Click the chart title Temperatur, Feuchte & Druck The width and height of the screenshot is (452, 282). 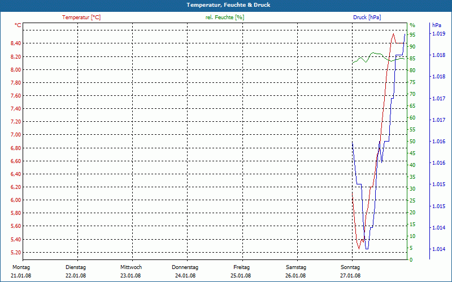228,5
